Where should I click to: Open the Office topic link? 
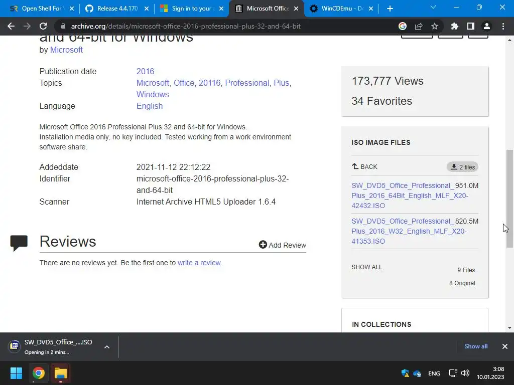pos(184,83)
